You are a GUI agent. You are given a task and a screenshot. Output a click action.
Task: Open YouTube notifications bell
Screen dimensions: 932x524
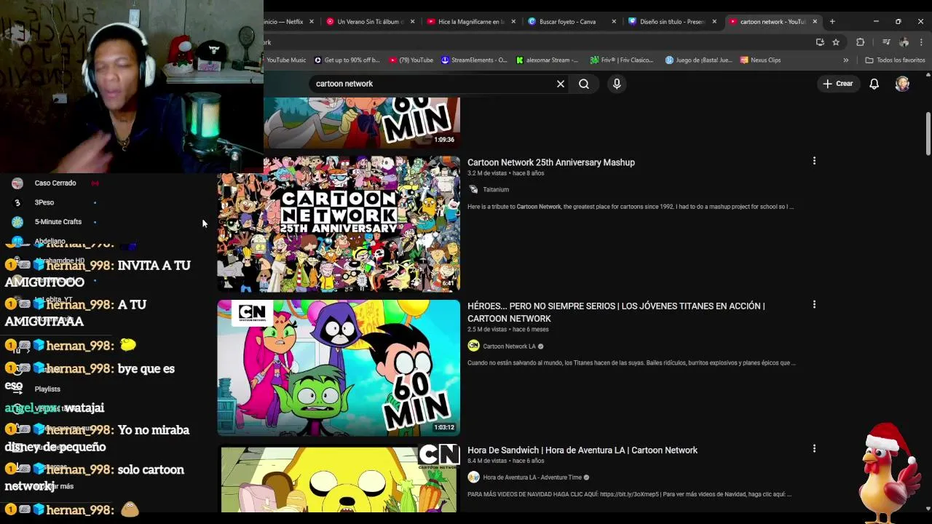[x=874, y=84]
